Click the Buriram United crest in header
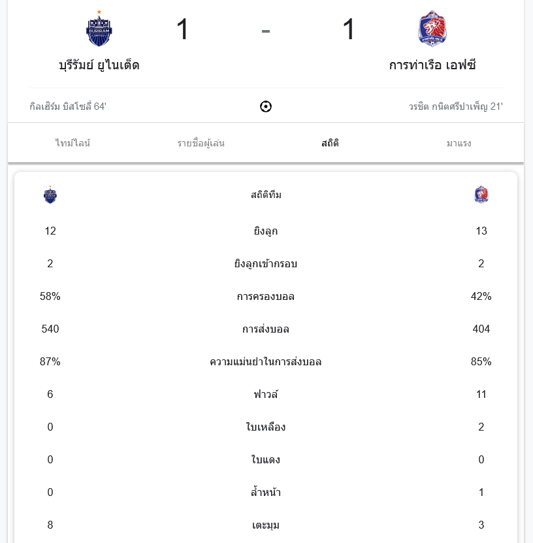533x543 pixels. click(99, 29)
